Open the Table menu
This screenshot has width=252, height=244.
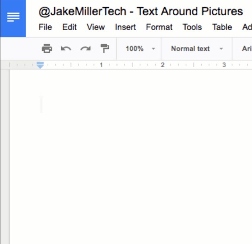click(x=222, y=27)
